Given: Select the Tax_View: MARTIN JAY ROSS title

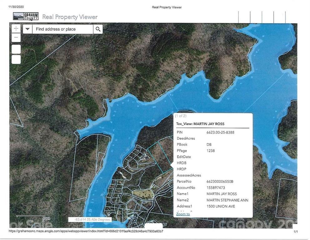Looking at the screenshot, I should pyautogui.click(x=200, y=124).
